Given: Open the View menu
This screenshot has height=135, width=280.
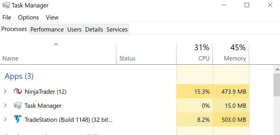Looking at the screenshot, I should click(x=52, y=17).
